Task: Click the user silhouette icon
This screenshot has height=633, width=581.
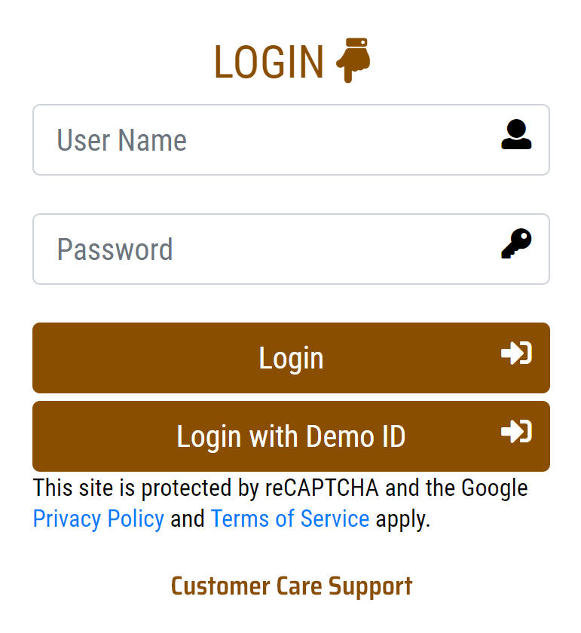Action: coord(516,135)
